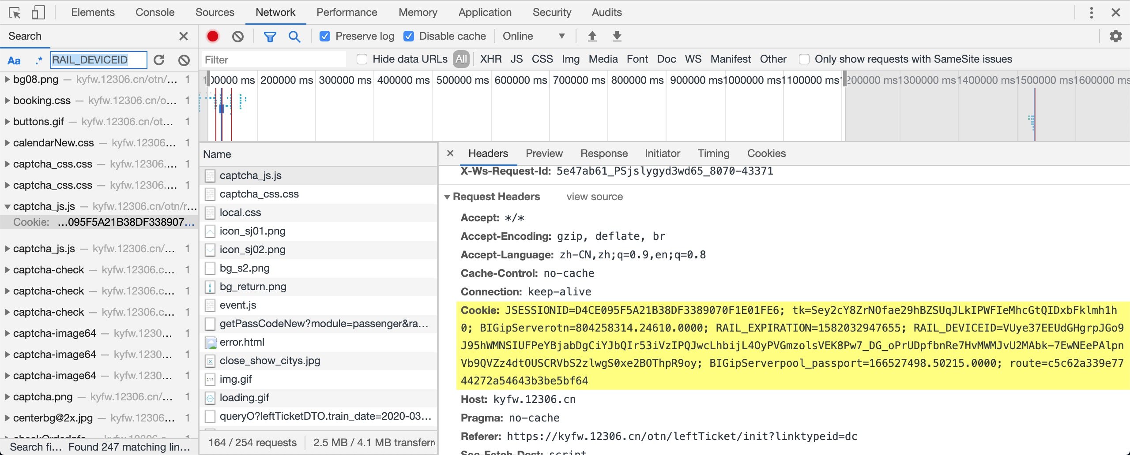Refresh the RAIL_DEVICEID search results
This screenshot has height=455, width=1130.
click(159, 60)
